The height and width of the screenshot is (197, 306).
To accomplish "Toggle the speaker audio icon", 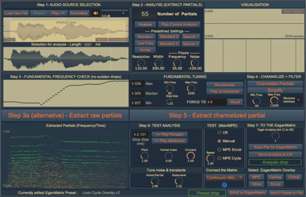I will pos(96,13).
